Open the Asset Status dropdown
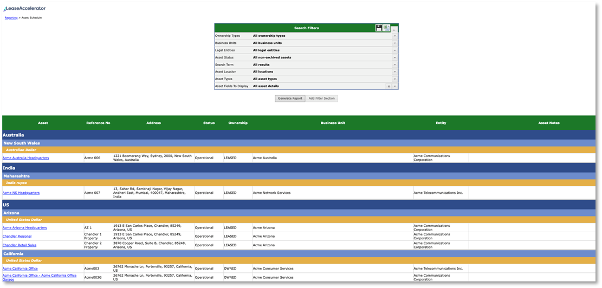This screenshot has height=288, width=602. pyautogui.click(x=394, y=57)
